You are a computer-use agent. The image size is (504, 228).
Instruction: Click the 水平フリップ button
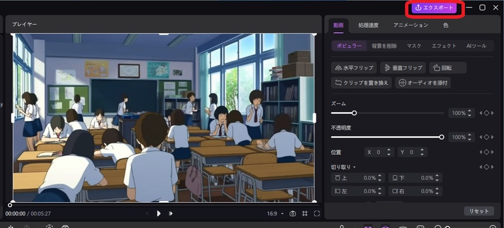(354, 68)
